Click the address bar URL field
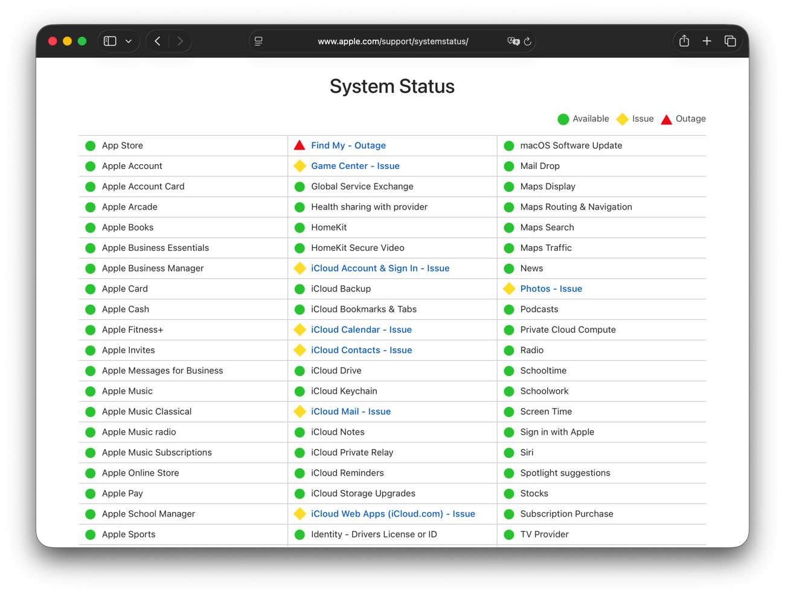The image size is (785, 595). coord(392,41)
